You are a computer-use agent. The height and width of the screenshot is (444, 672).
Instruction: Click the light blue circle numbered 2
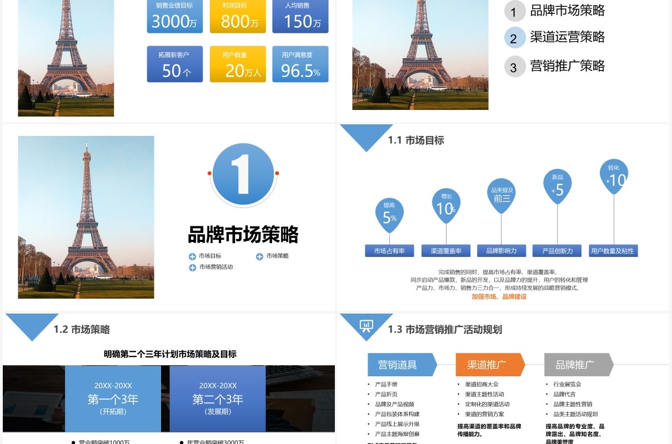(514, 38)
